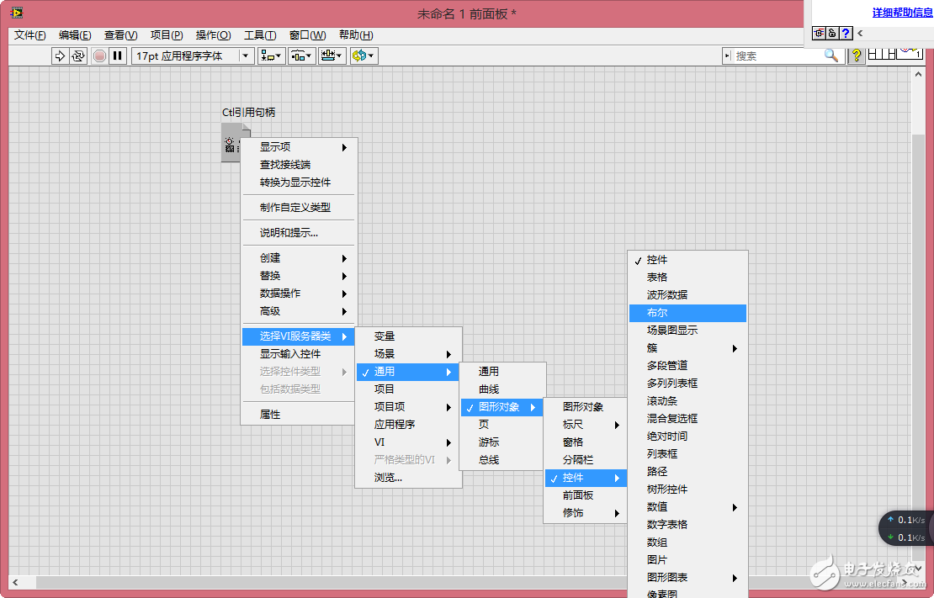Choose 属性 at context menu bottom
The width and height of the screenshot is (934, 598).
299,415
